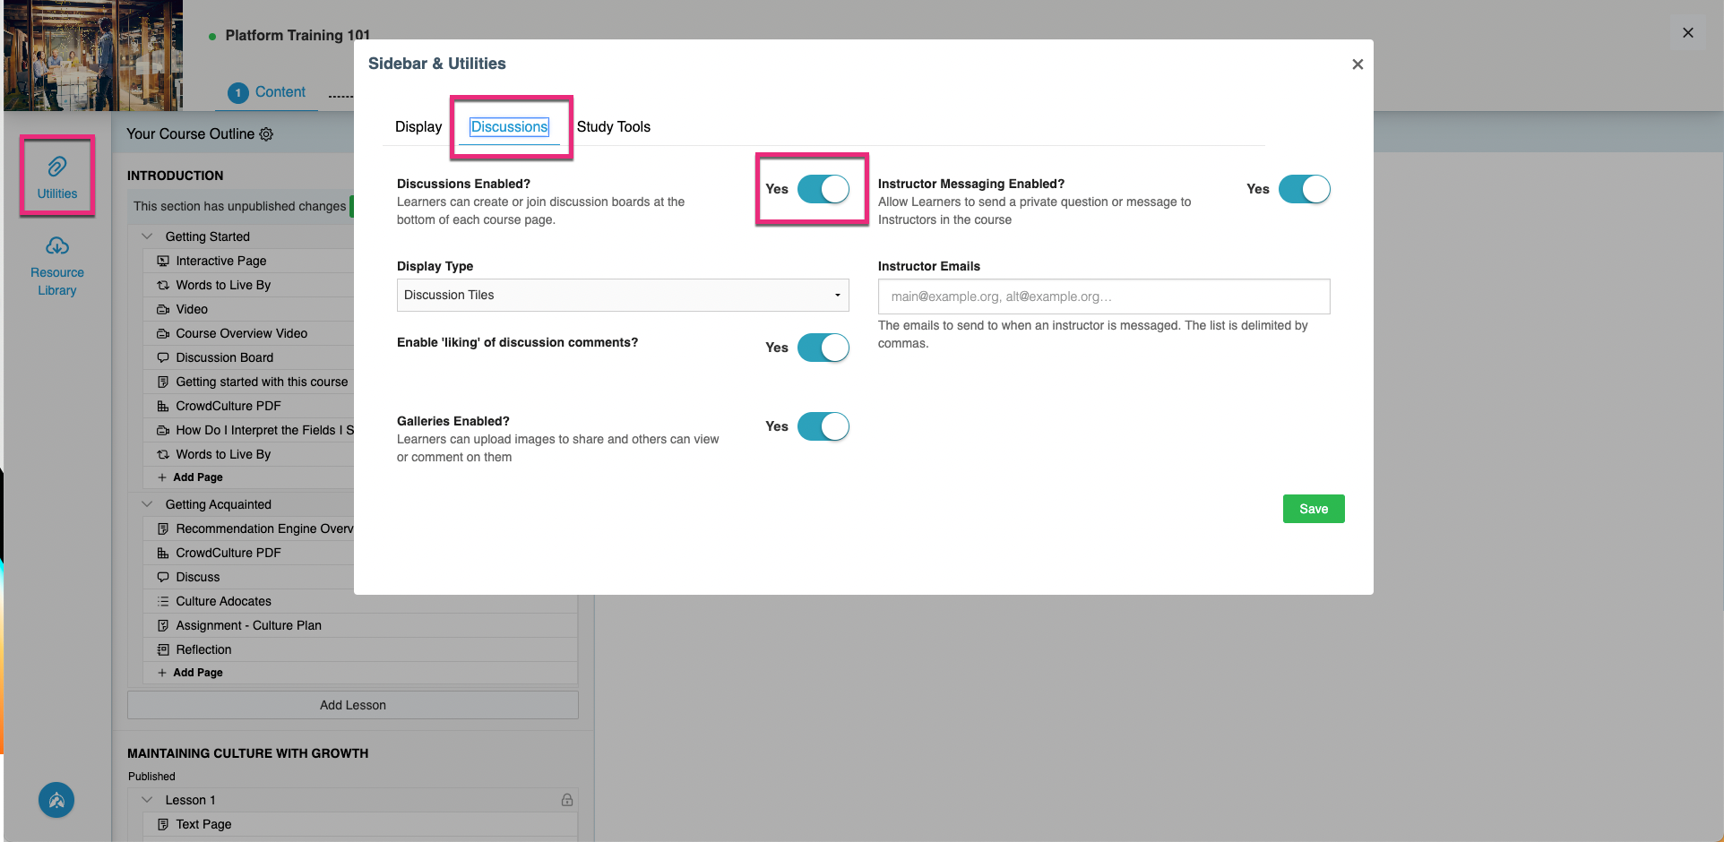Screen dimensions: 1724x842
Task: Select the CrowdCulture PDF page icon
Action: (162, 405)
